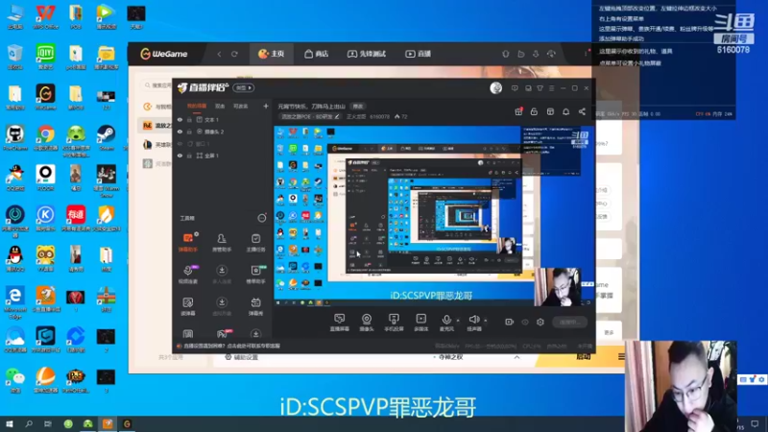Open the multi-person co-stream download tool
This screenshot has width=768, height=432.
222,275
